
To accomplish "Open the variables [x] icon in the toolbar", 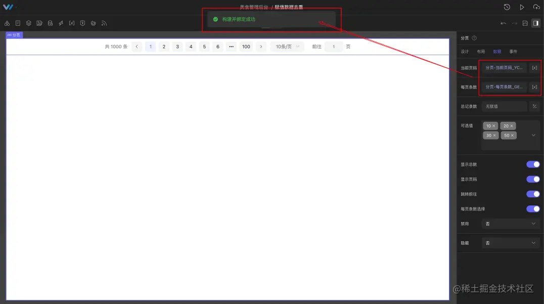I will point(72,23).
